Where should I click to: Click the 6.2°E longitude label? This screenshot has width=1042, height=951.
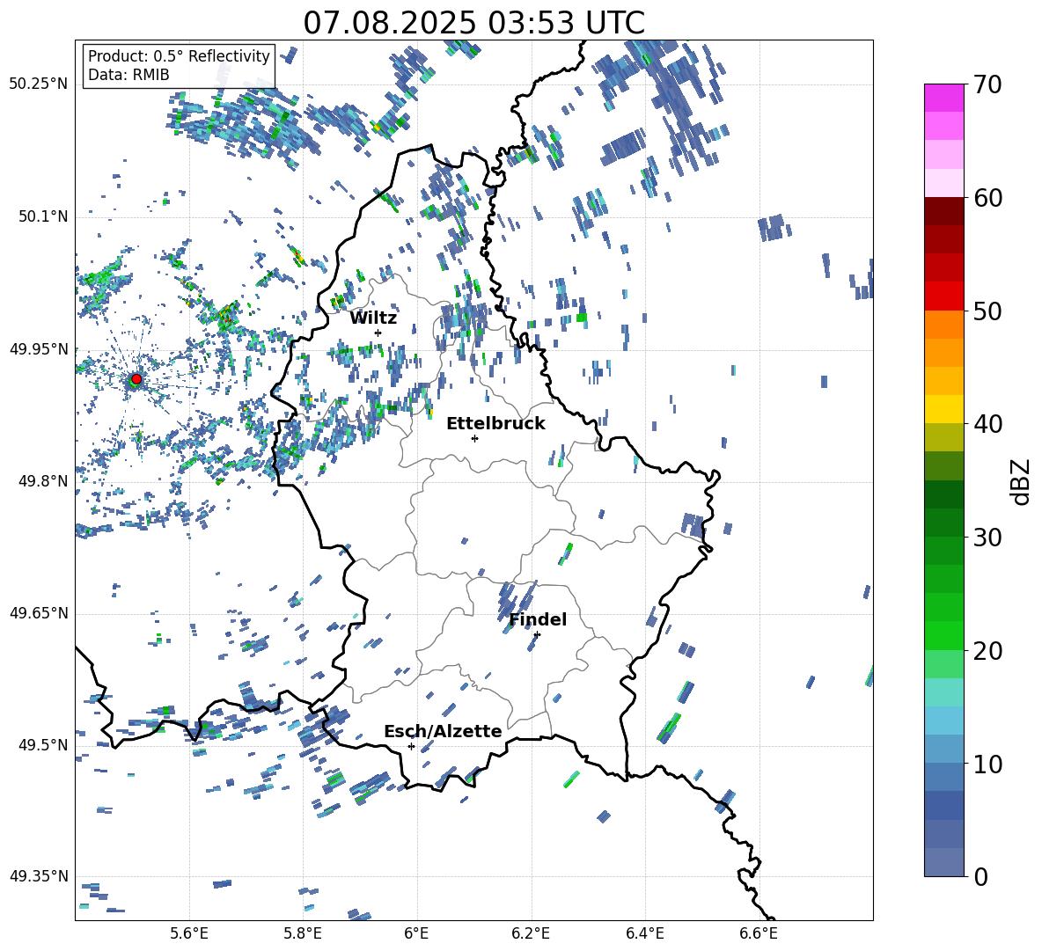[531, 934]
